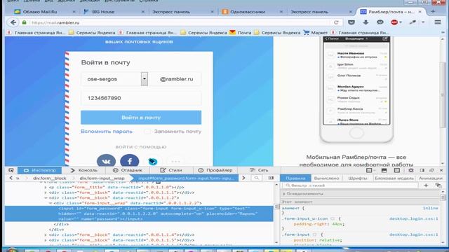Log in with the VK icon
Image resolution: width=449 pixels, height=252 pixels.
[x=106, y=161]
